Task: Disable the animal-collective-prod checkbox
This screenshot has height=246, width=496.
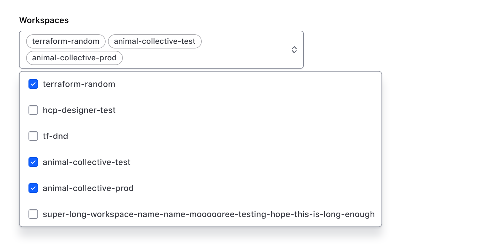Action: pyautogui.click(x=33, y=188)
